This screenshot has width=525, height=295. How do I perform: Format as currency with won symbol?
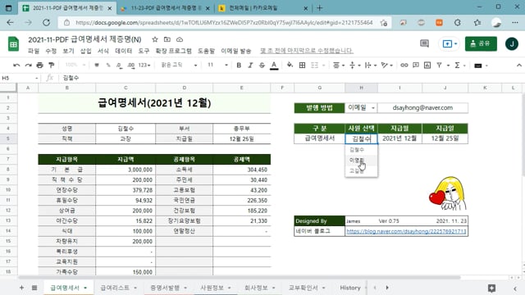tap(97, 66)
